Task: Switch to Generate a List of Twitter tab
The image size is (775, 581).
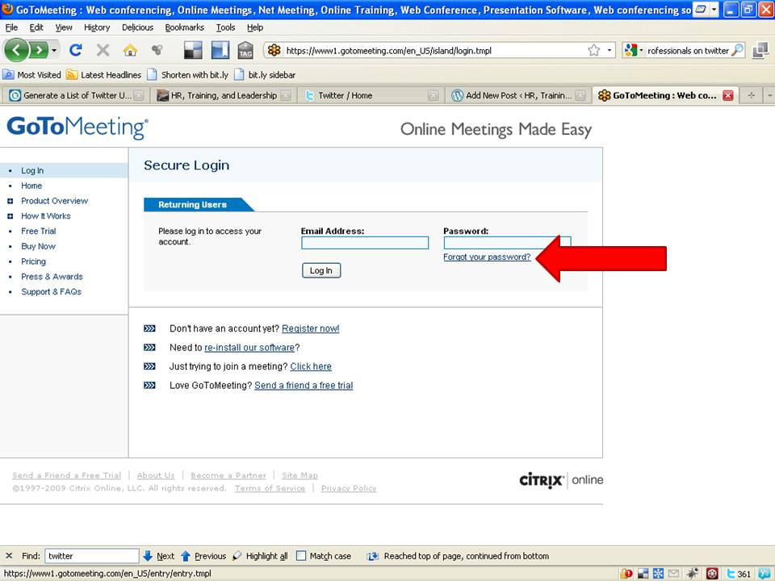Action: coord(77,95)
